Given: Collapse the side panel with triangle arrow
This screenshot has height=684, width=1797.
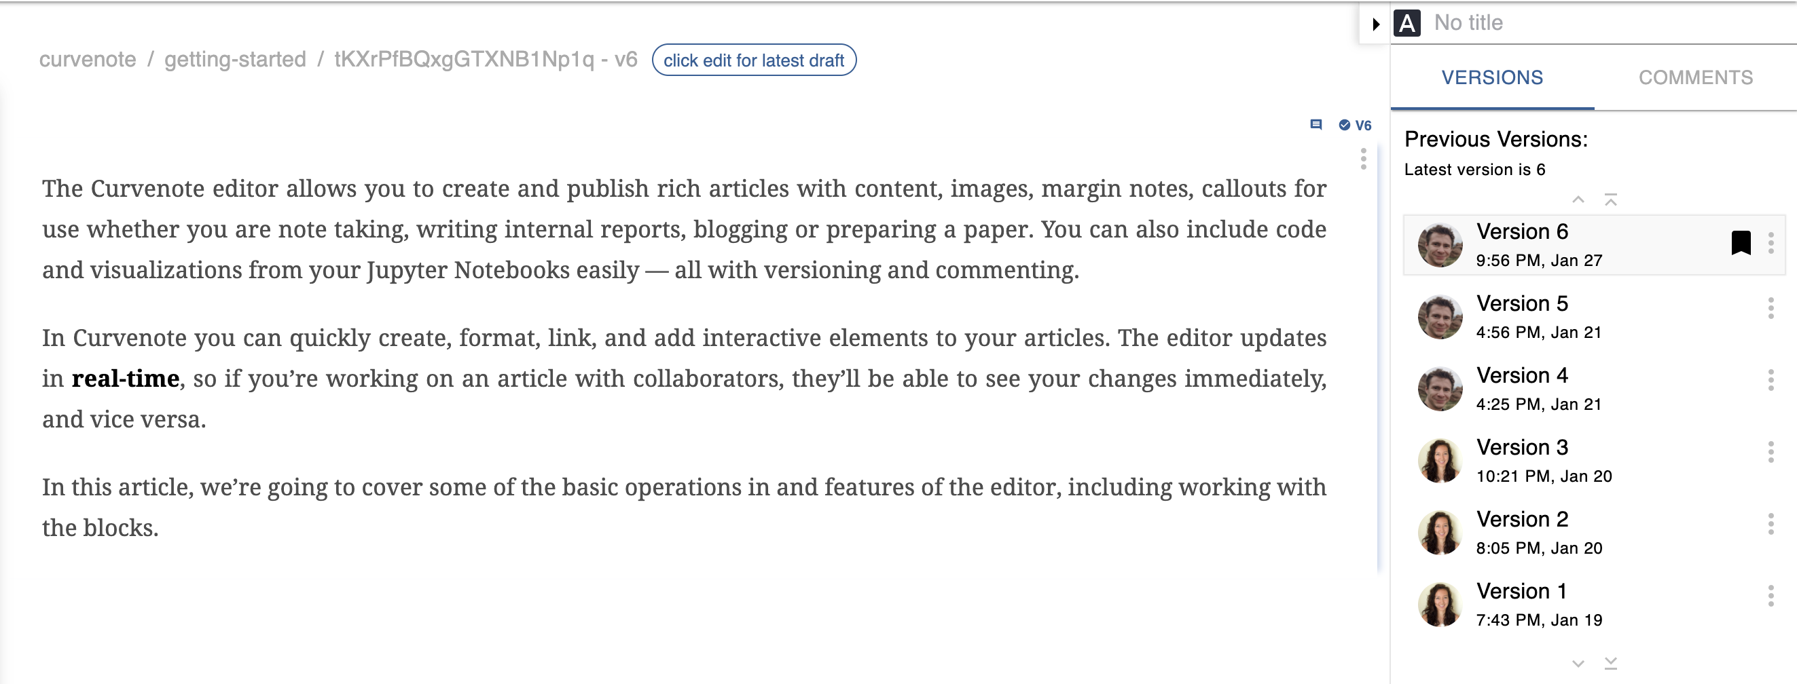Looking at the screenshot, I should click(1376, 24).
